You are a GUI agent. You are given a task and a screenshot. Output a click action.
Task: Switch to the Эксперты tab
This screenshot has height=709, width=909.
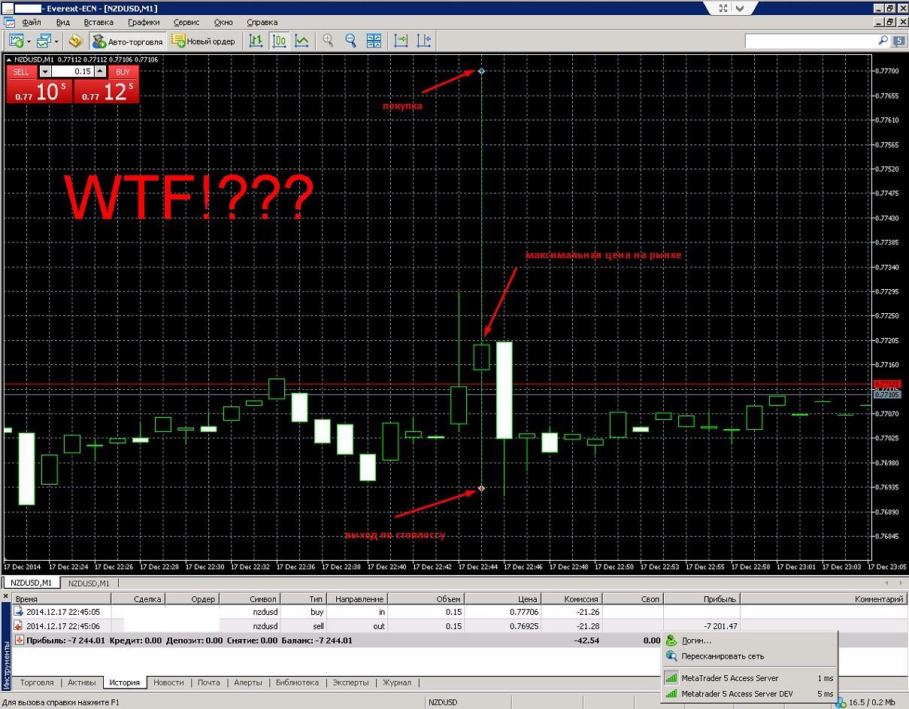click(x=350, y=683)
